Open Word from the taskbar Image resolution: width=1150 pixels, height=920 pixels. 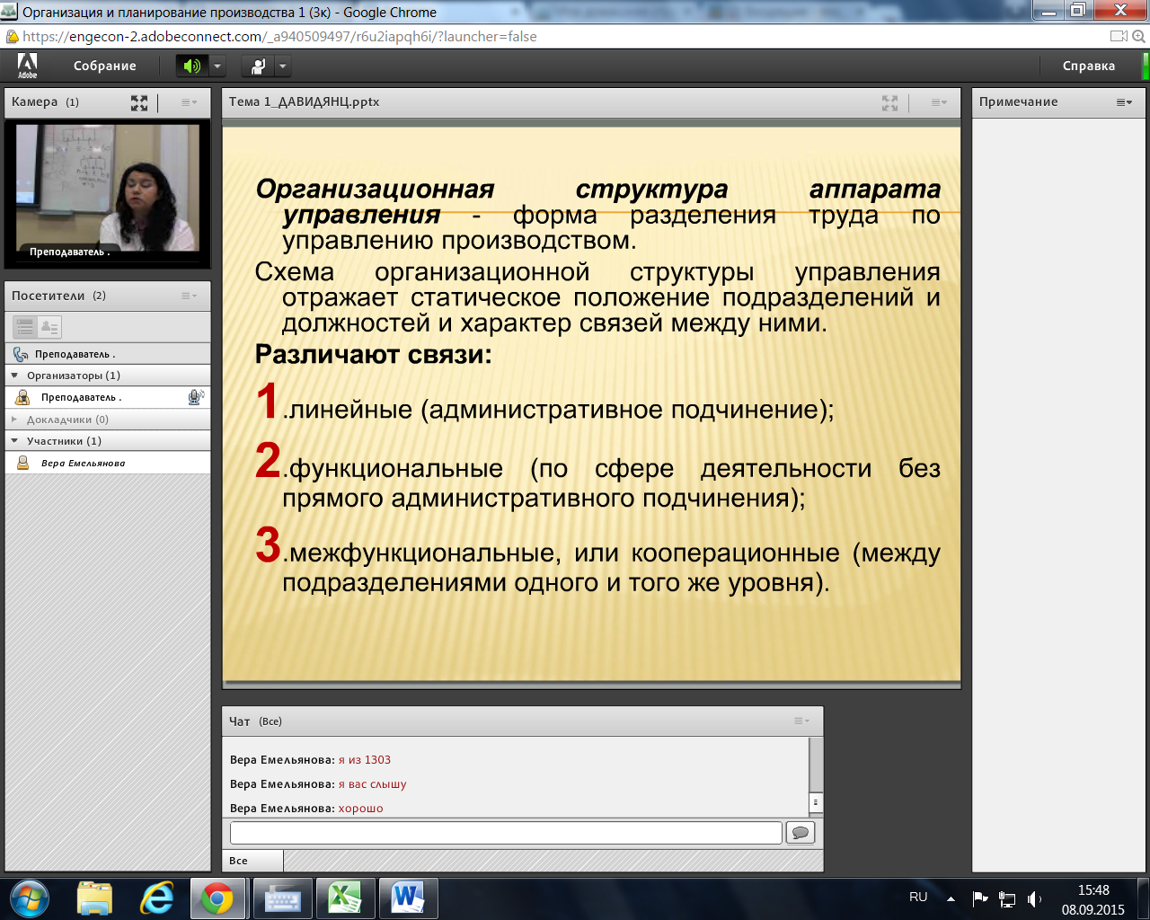(409, 898)
